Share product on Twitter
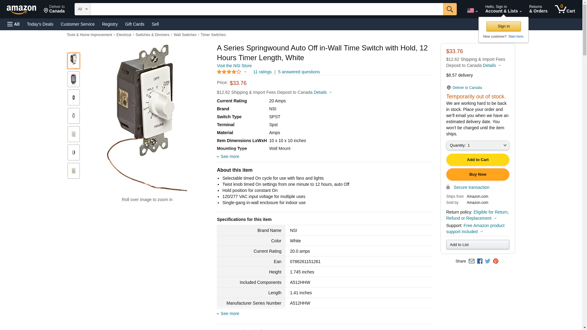The image size is (587, 330). pyautogui.click(x=488, y=261)
